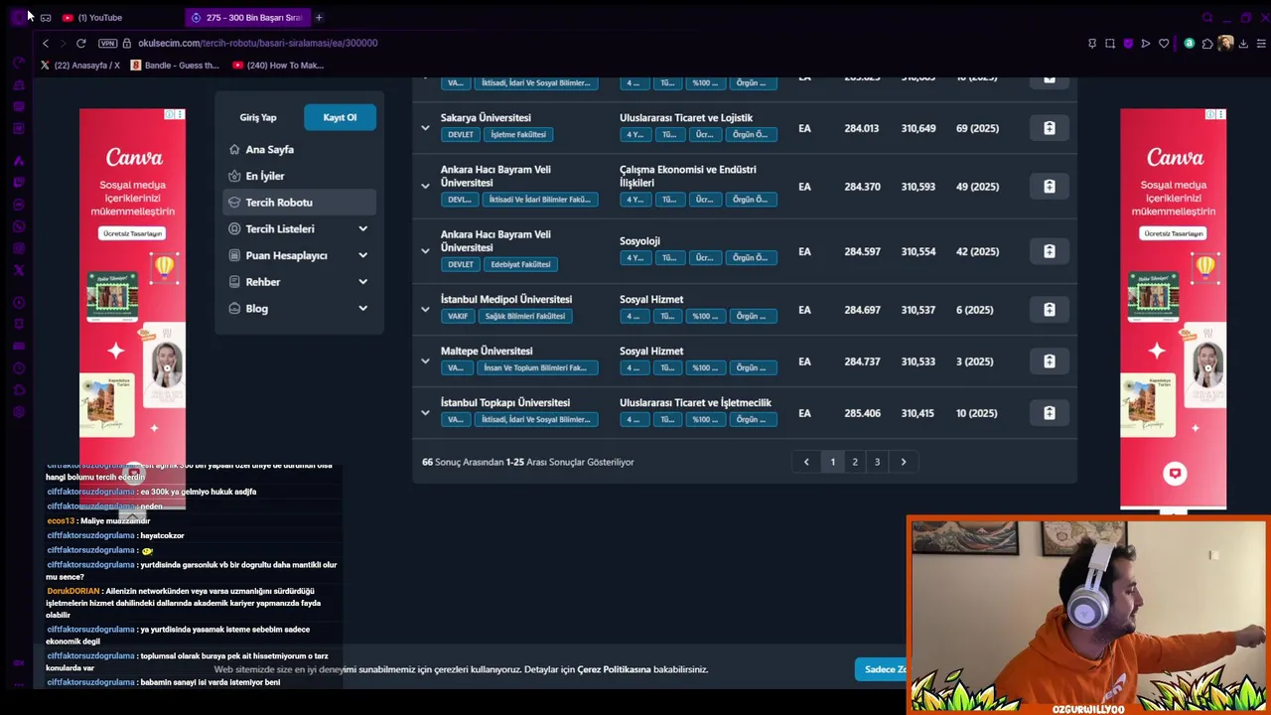
Task: Click the heart badge on the right Canva ad
Action: click(x=1175, y=474)
